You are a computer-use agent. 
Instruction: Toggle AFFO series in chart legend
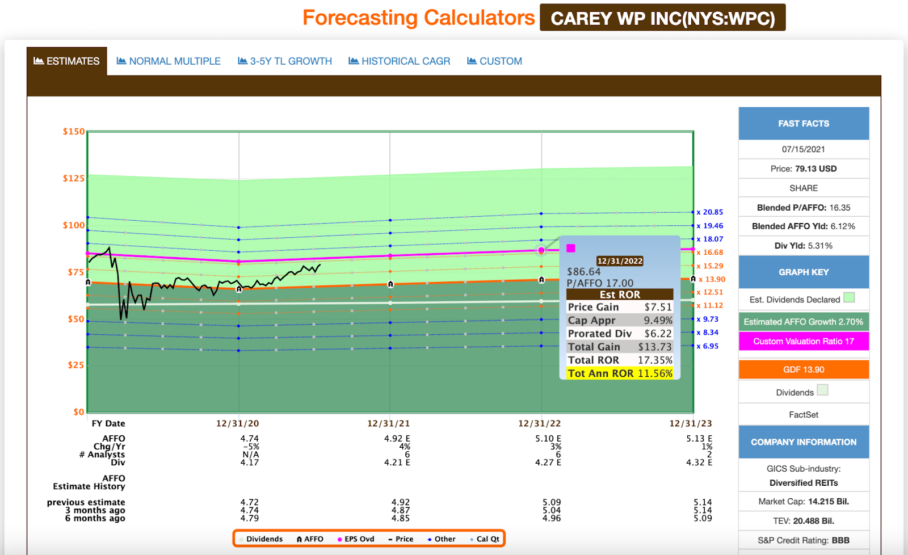[310, 539]
